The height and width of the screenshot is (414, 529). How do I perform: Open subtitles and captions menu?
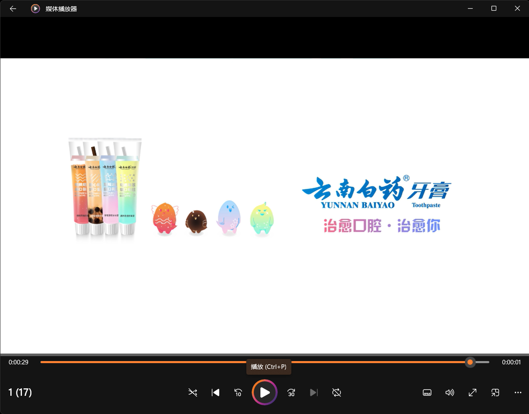[427, 392]
